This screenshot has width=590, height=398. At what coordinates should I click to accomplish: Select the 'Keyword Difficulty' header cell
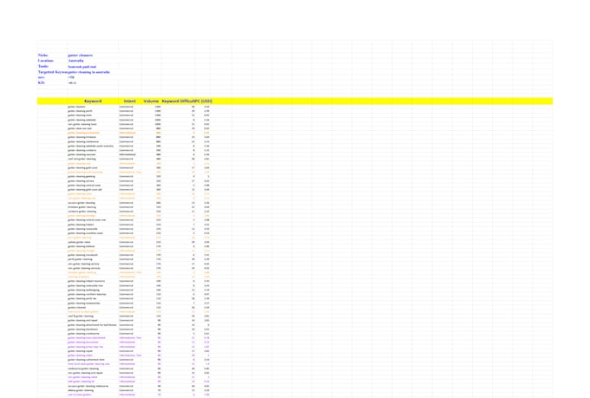[x=178, y=101]
